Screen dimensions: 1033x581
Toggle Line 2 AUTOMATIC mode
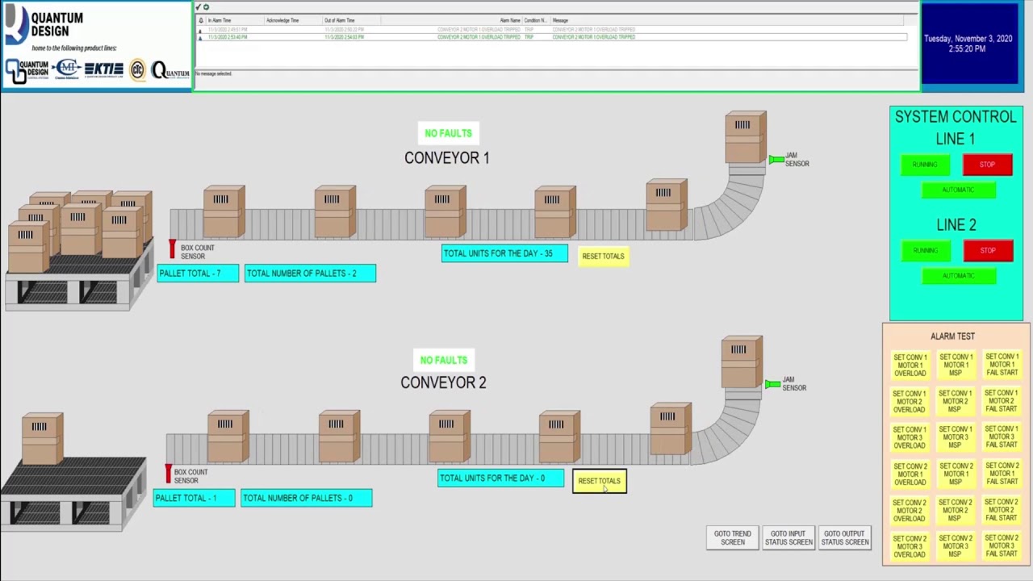959,276
